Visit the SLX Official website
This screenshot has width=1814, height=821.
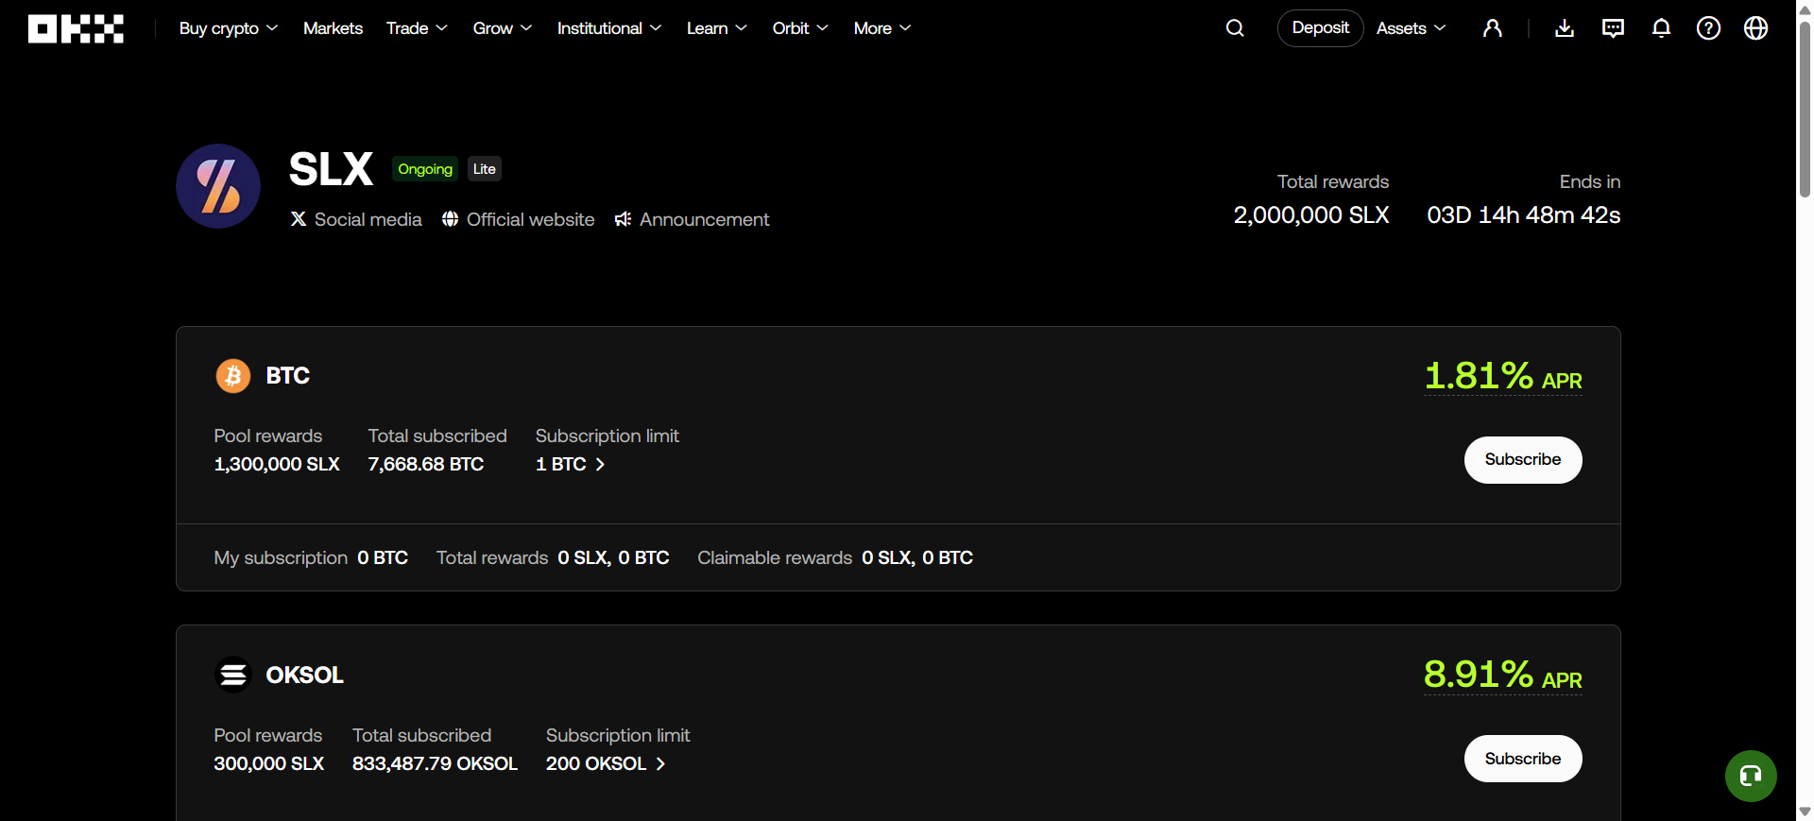(x=519, y=219)
